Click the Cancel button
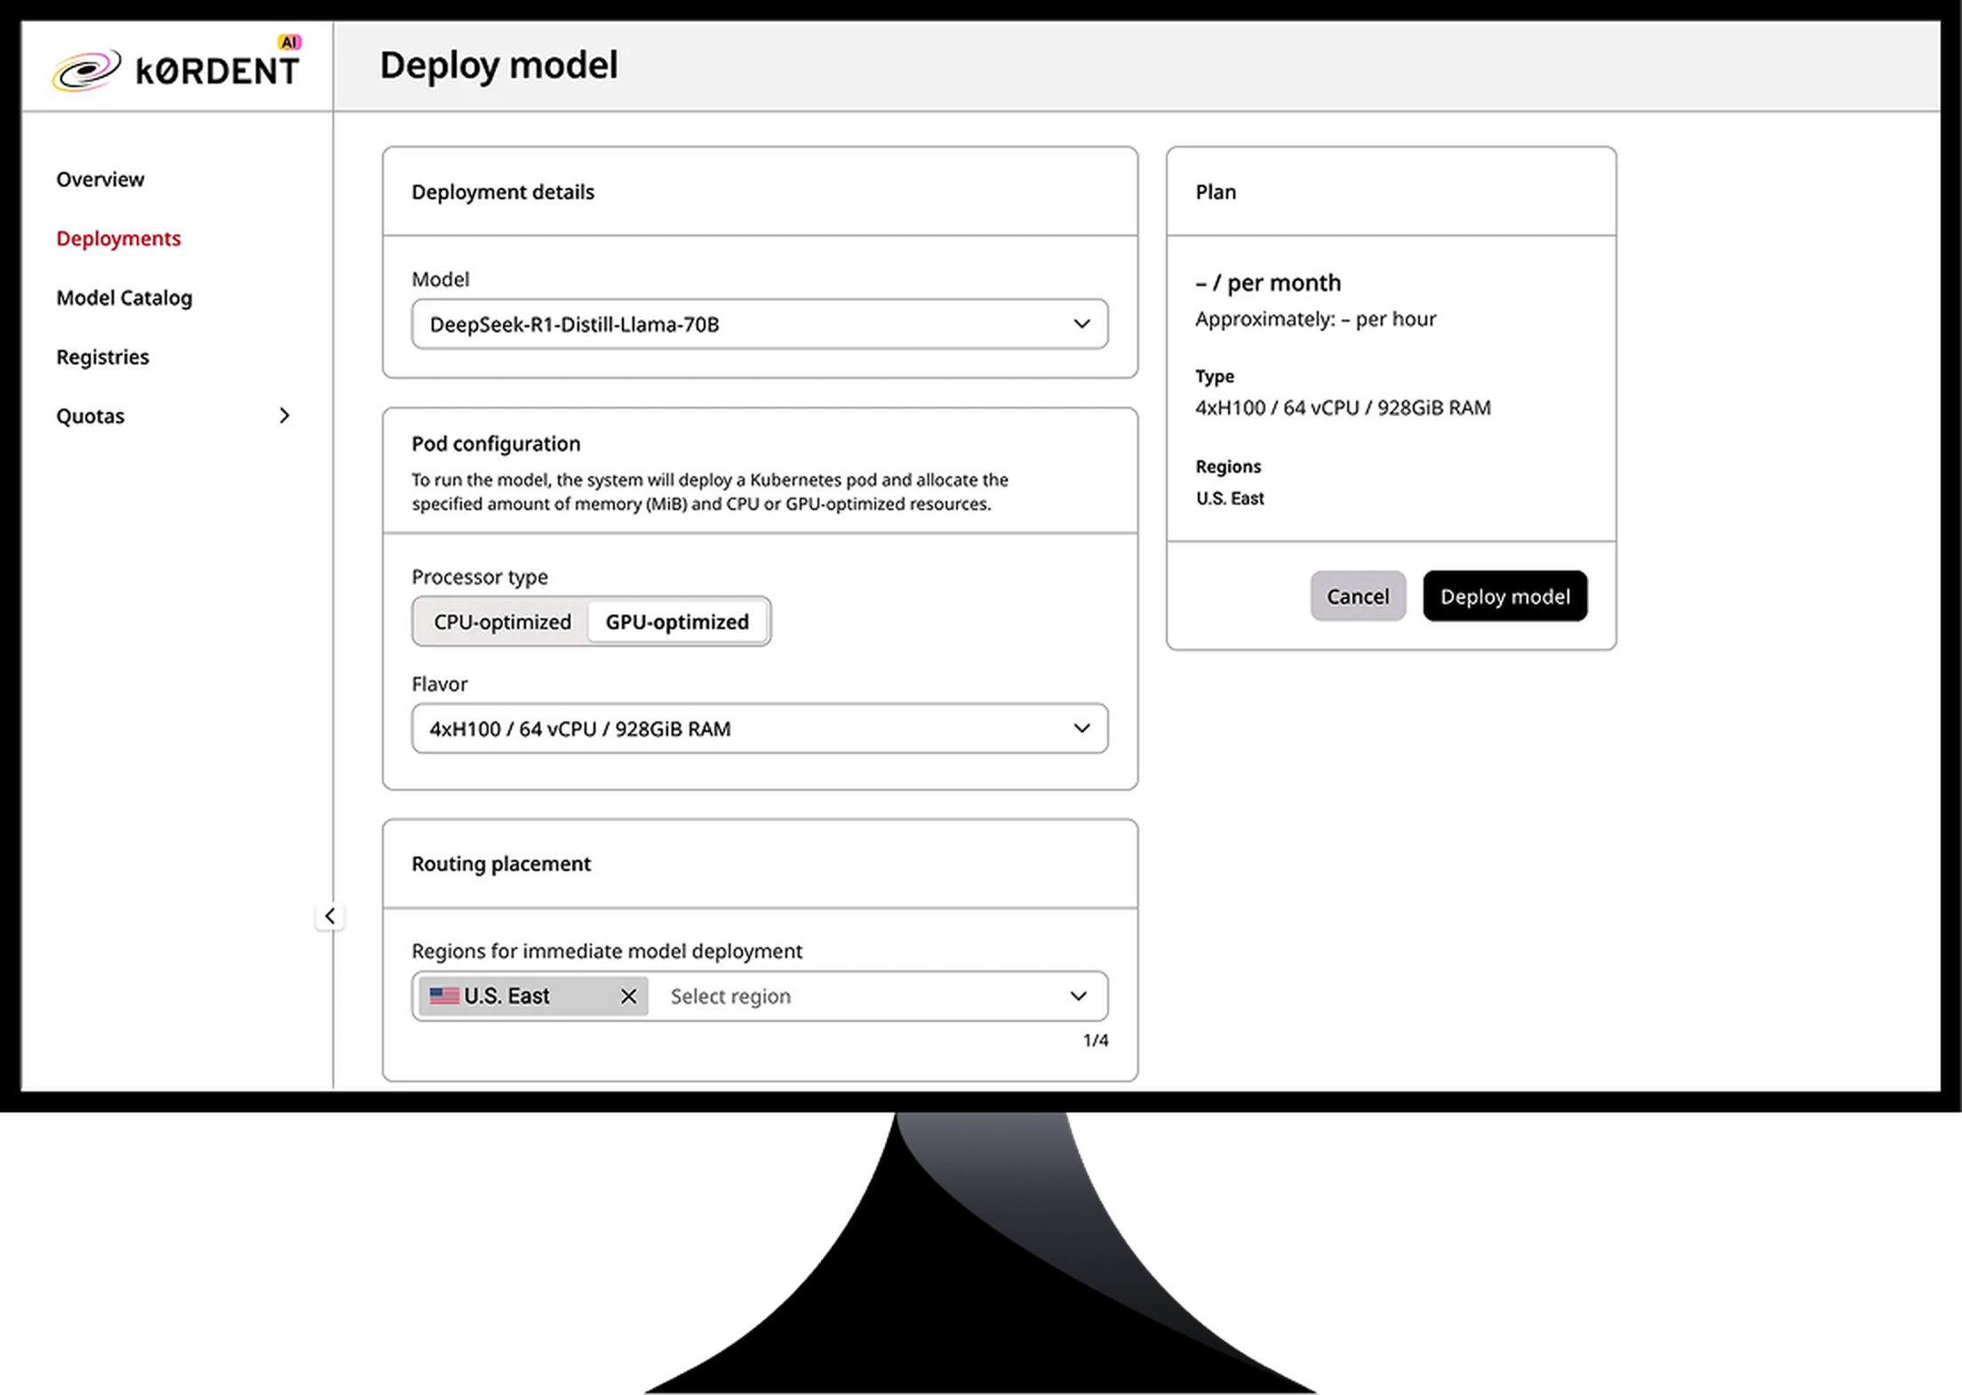Screen dimensions: 1962x1395 (1358, 596)
